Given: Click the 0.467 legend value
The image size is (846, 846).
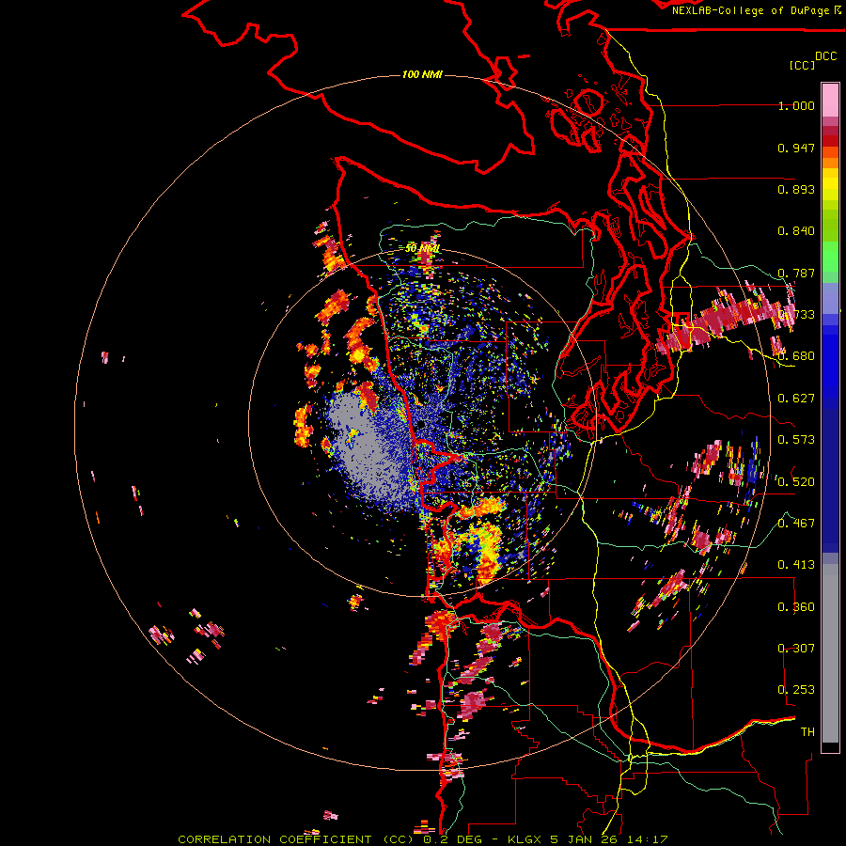Looking at the screenshot, I should pos(796,524).
